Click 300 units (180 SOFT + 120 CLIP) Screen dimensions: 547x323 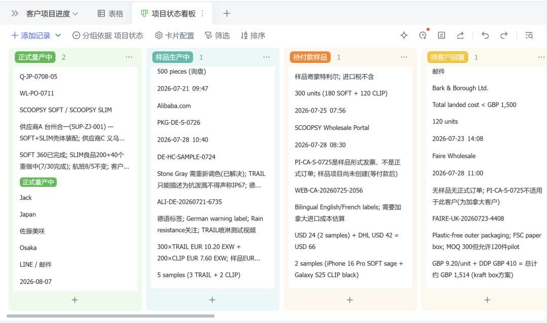tap(341, 94)
